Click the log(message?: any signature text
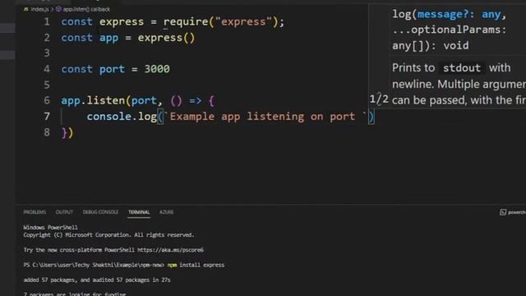526x296 pixels. 449,14
